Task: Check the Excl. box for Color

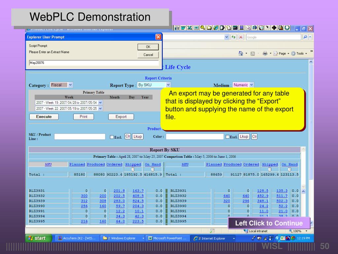Action: (x=227, y=137)
